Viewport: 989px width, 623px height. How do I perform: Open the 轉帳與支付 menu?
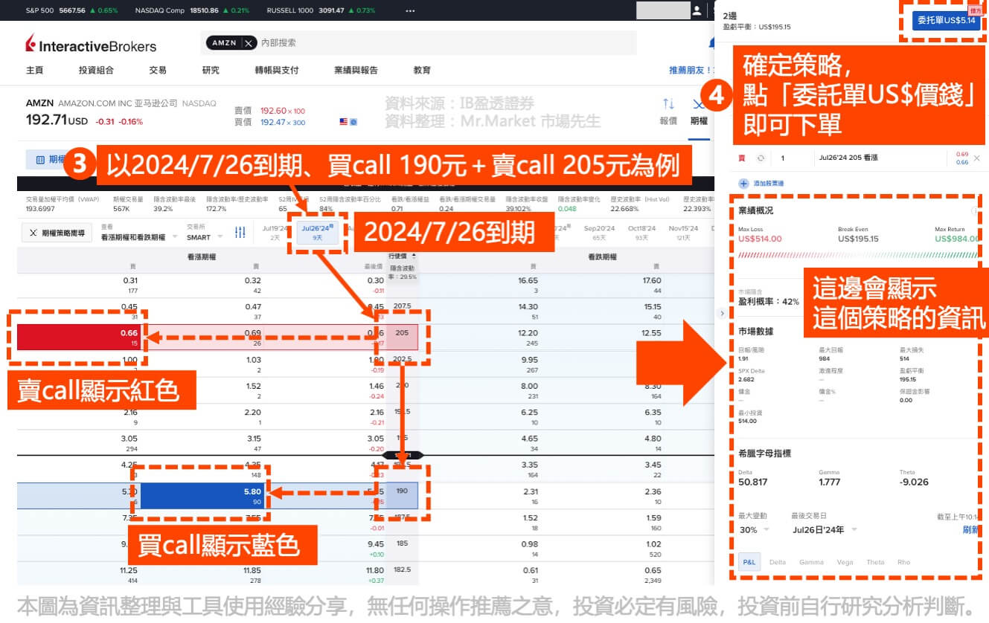[x=277, y=70]
